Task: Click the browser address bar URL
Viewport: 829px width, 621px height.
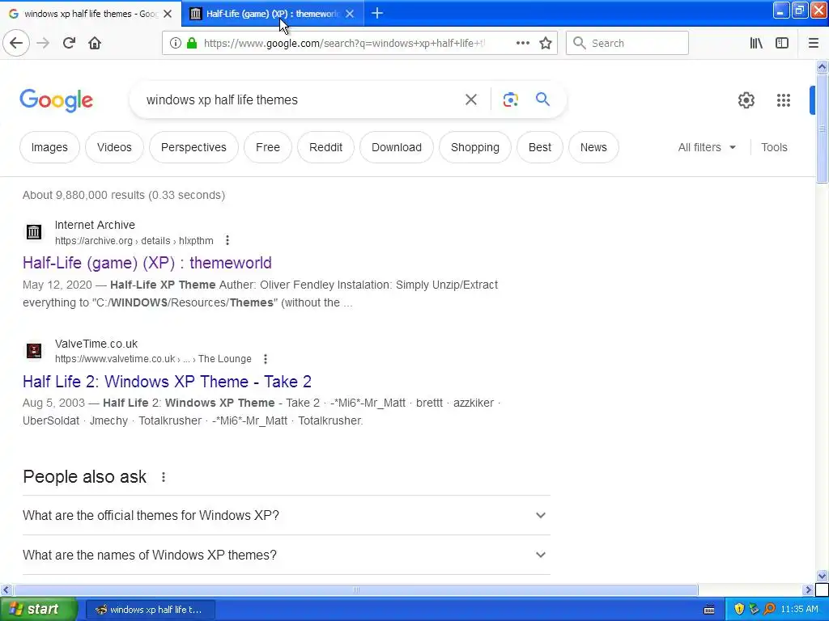Action: point(344,44)
